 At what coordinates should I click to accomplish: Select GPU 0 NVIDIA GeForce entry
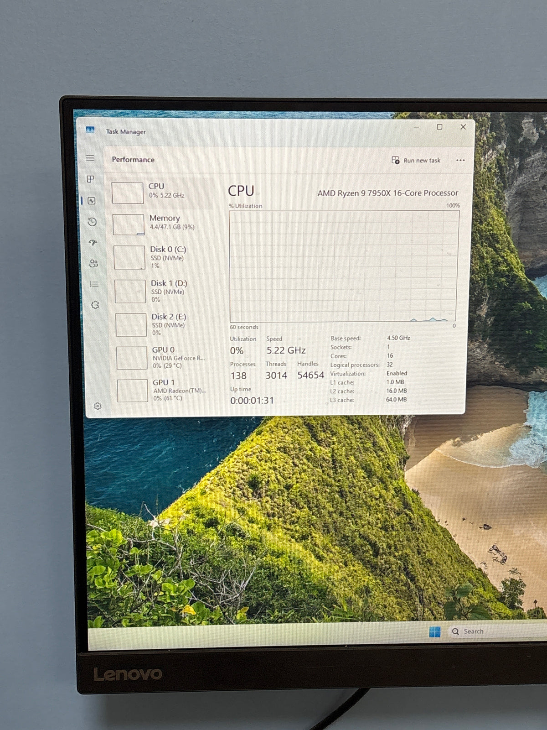pos(166,358)
